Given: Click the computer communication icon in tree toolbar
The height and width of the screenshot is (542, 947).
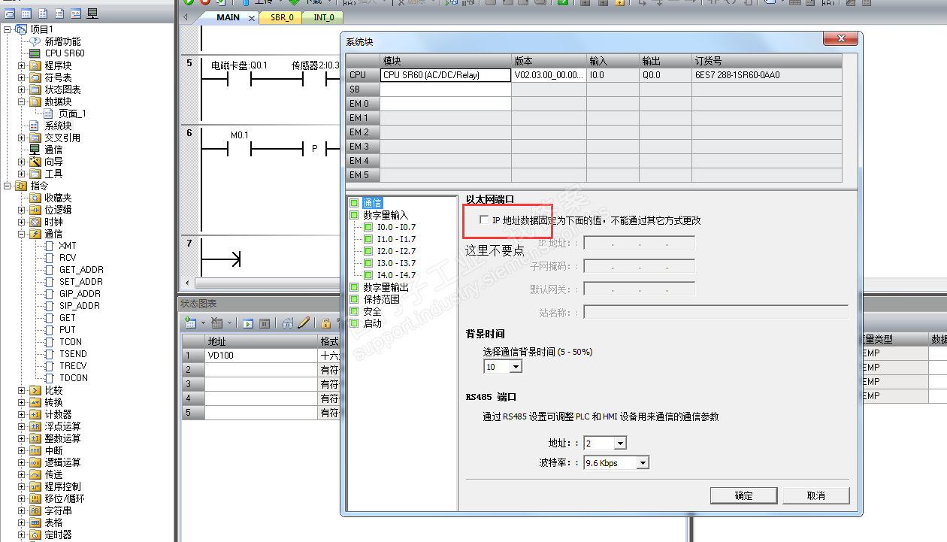Looking at the screenshot, I should point(92,14).
